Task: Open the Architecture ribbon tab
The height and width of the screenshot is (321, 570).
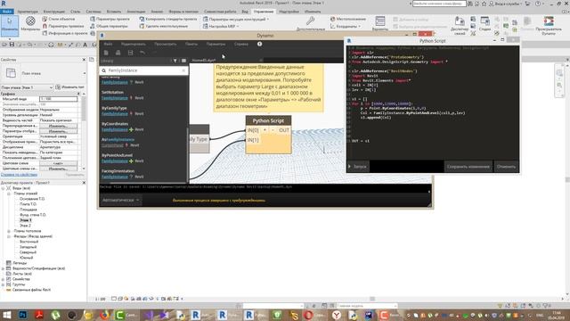Action: pyautogui.click(x=28, y=12)
